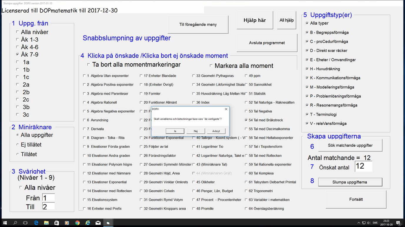Image resolution: width=405 pixels, height=227 pixels.
Task: Check the Åk 4-6 level checkbox
Action: [x=17, y=47]
